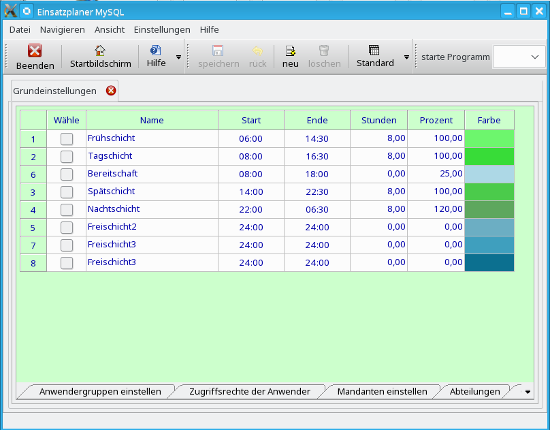Check the Nachtschicht row checkbox
Image resolution: width=550 pixels, height=430 pixels.
pos(67,209)
